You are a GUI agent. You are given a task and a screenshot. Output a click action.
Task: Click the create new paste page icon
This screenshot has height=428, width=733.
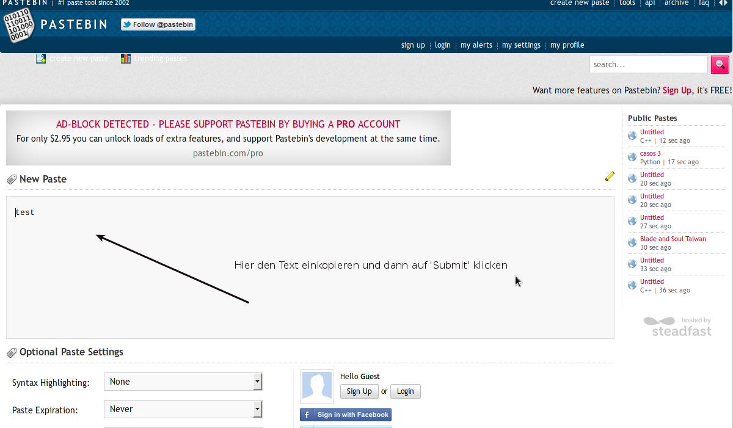(41, 59)
